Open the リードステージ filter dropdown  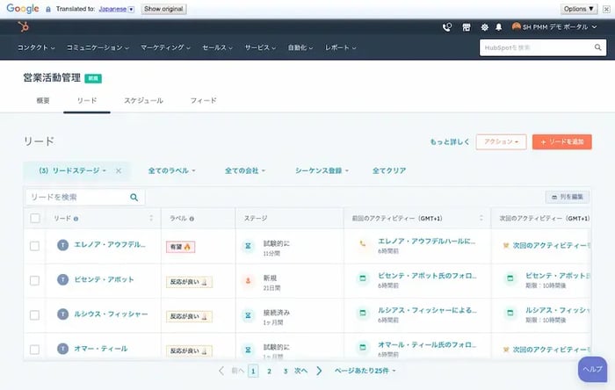pyautogui.click(x=72, y=170)
